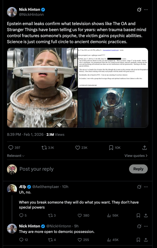Click the reply icon on main post

pos(11,148)
